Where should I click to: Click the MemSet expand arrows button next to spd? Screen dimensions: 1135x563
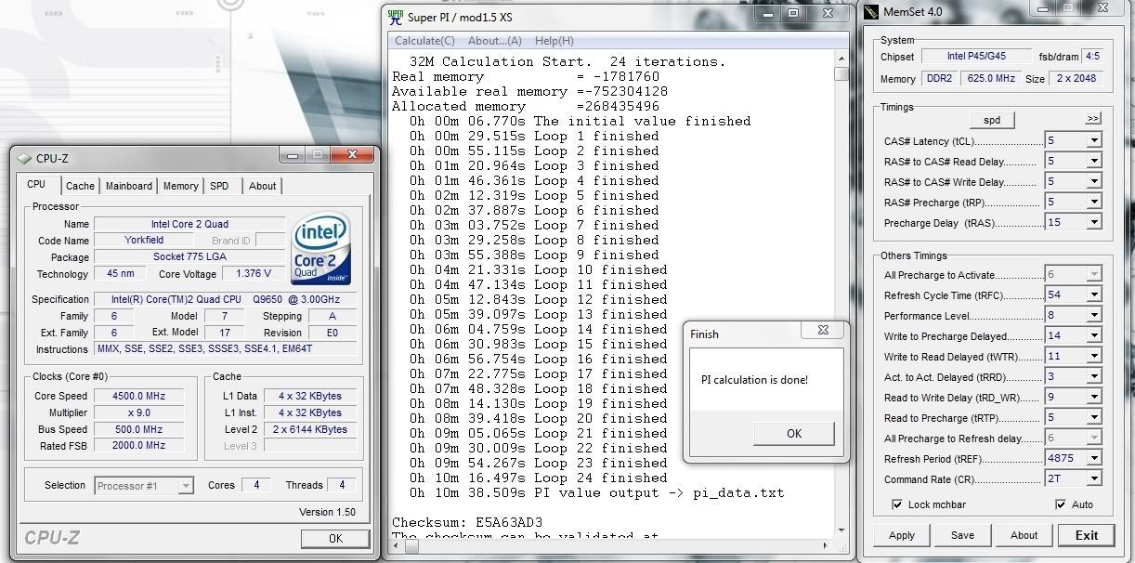[1092, 120]
